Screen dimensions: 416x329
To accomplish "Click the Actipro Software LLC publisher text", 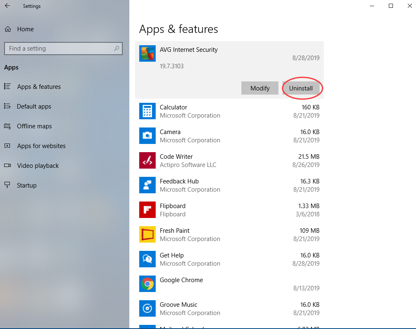I will (x=188, y=165).
